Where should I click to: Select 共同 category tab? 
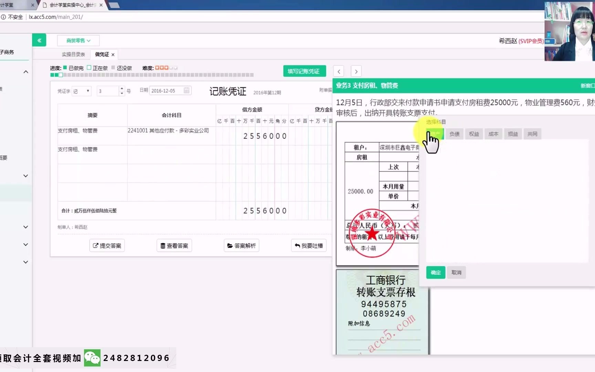[x=532, y=134]
